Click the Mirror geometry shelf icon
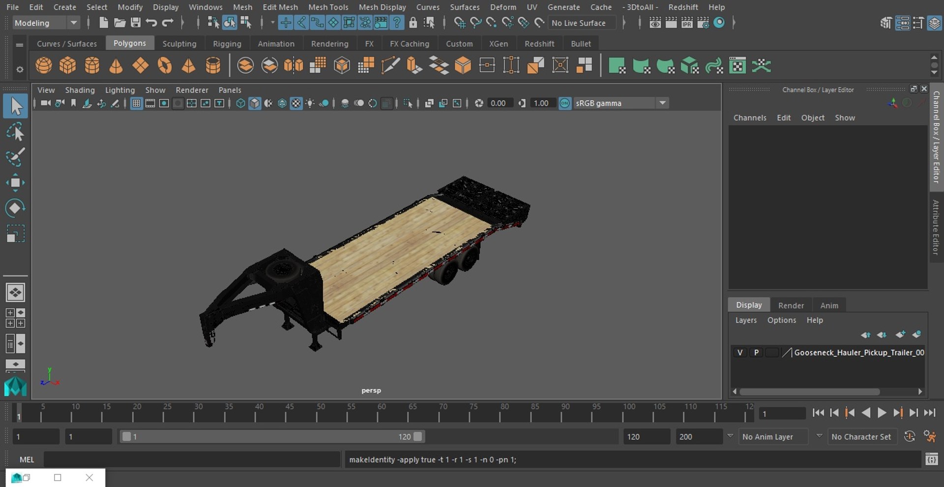This screenshot has width=944, height=487. 294,65
